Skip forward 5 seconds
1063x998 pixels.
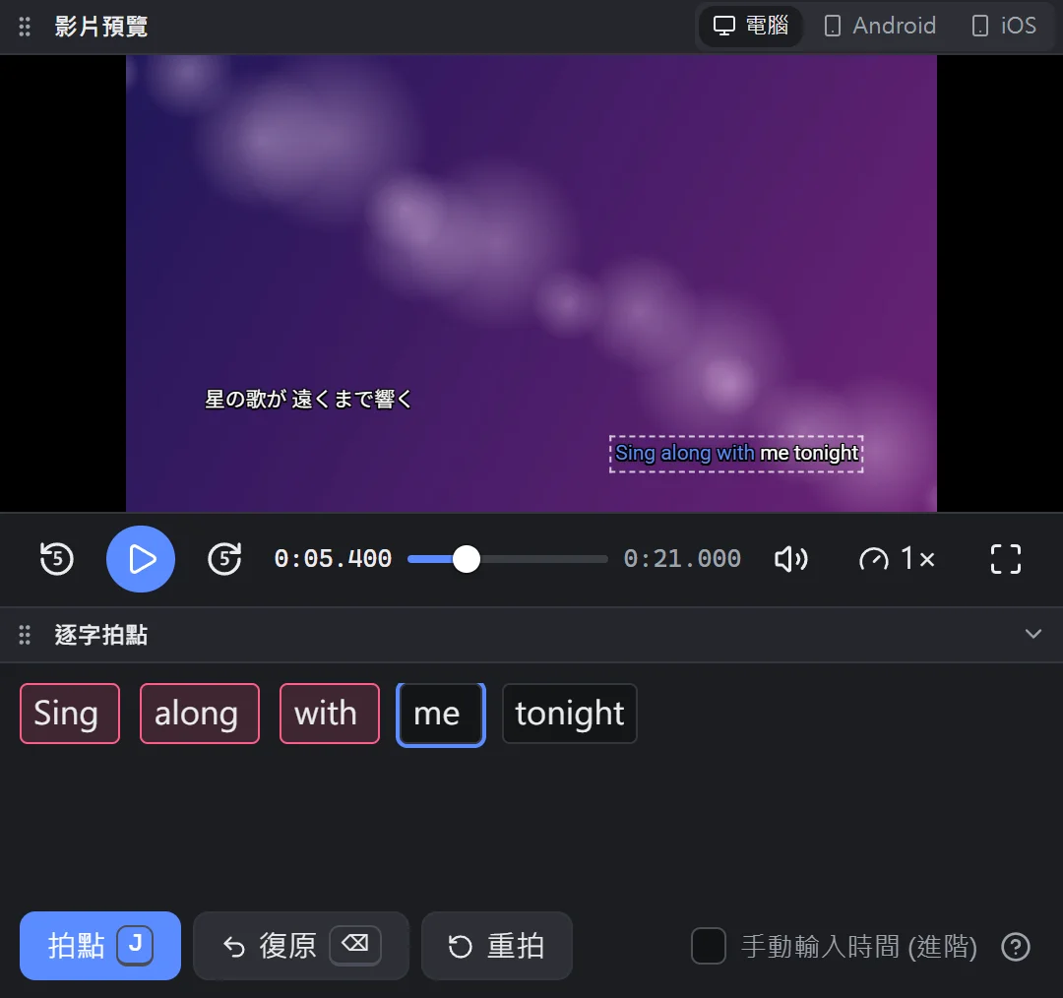224,559
